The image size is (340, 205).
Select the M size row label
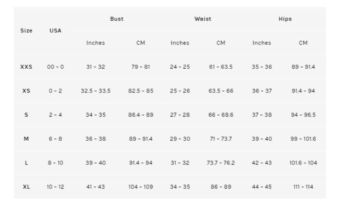pyautogui.click(x=26, y=139)
